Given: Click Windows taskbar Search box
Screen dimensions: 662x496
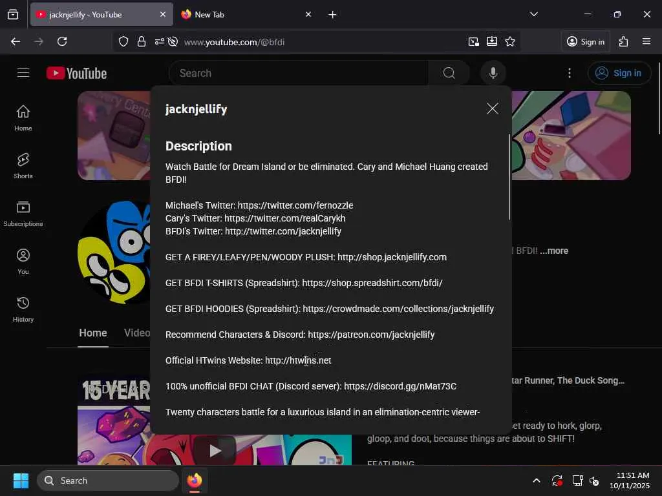Looking at the screenshot, I should pos(108,480).
